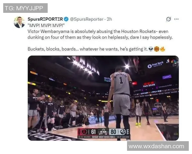Click the Rockets logo on scoreboard
192x154 pixels.
coord(84,132)
